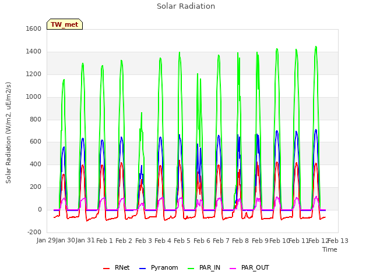Click the Feb 7 x-axis label
The image size is (373, 279).
[221, 241]
